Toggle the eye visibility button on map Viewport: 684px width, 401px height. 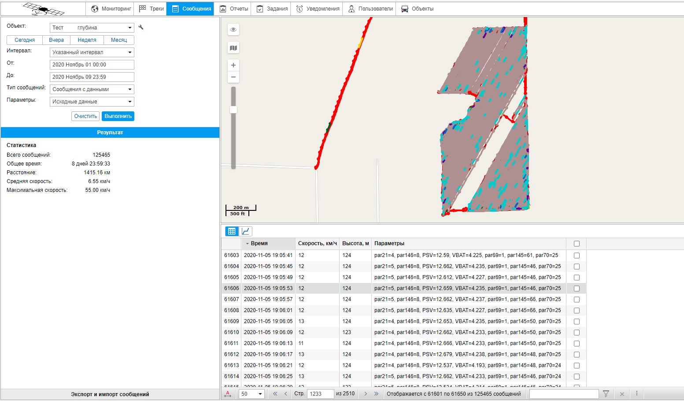tap(233, 29)
